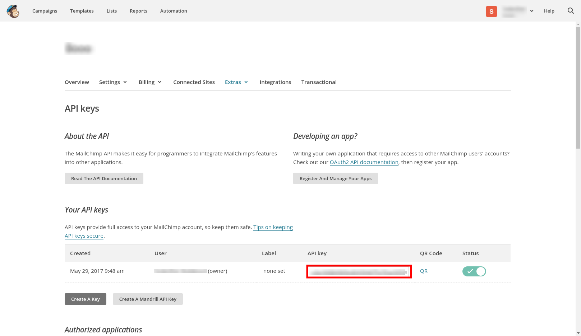
Task: Click the scrollbar up arrow
Action: pos(578,24)
